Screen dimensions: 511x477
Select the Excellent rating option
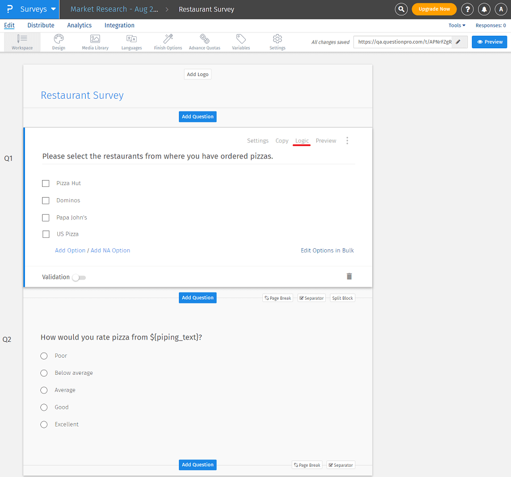(x=44, y=424)
